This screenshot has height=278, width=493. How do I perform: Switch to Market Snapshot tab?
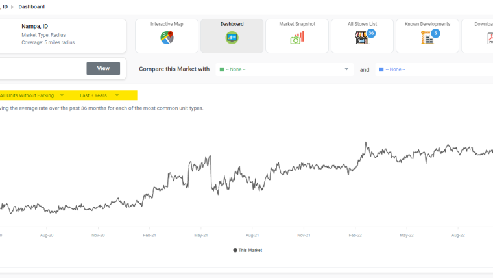[297, 36]
